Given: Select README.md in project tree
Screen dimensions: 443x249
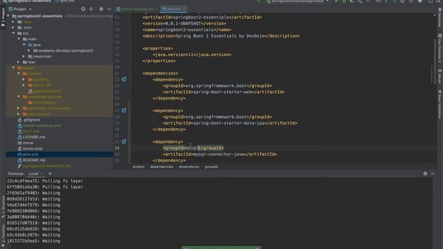Looking at the screenshot, I should point(34,160).
